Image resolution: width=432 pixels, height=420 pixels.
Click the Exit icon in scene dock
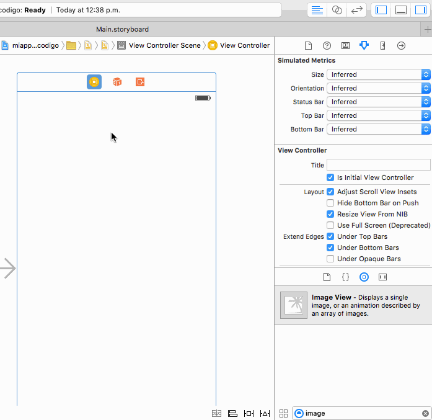coord(140,82)
